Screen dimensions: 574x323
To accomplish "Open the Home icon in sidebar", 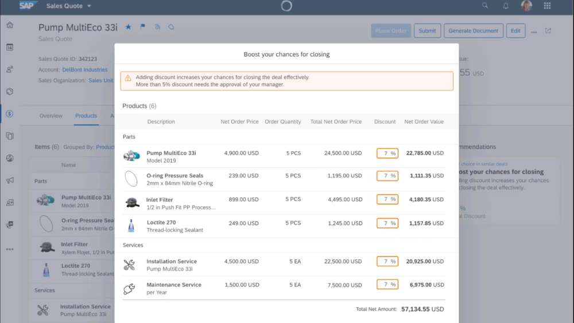I will click(10, 25).
